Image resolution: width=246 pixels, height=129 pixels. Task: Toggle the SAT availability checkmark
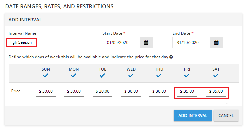click(x=216, y=76)
